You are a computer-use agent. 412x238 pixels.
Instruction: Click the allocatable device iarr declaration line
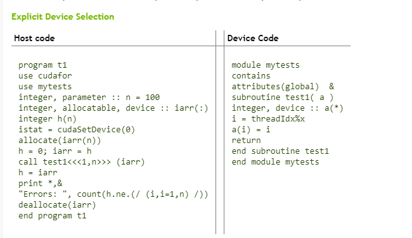point(113,108)
